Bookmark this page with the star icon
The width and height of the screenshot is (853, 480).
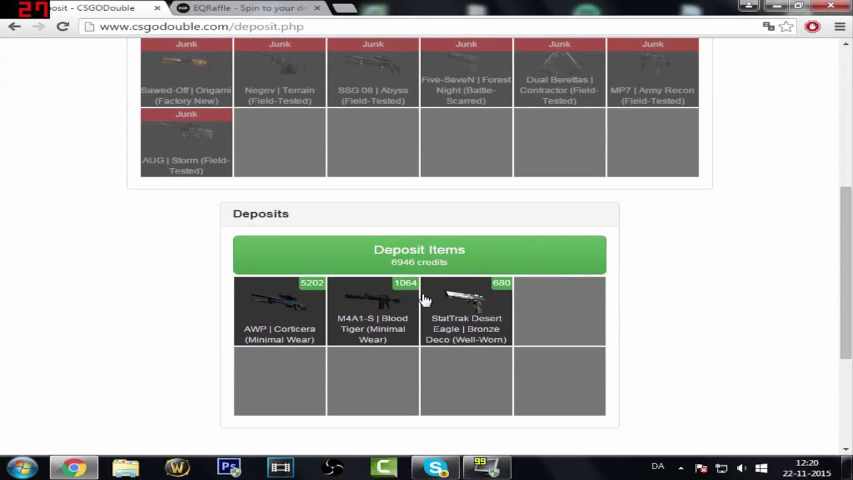[786, 27]
